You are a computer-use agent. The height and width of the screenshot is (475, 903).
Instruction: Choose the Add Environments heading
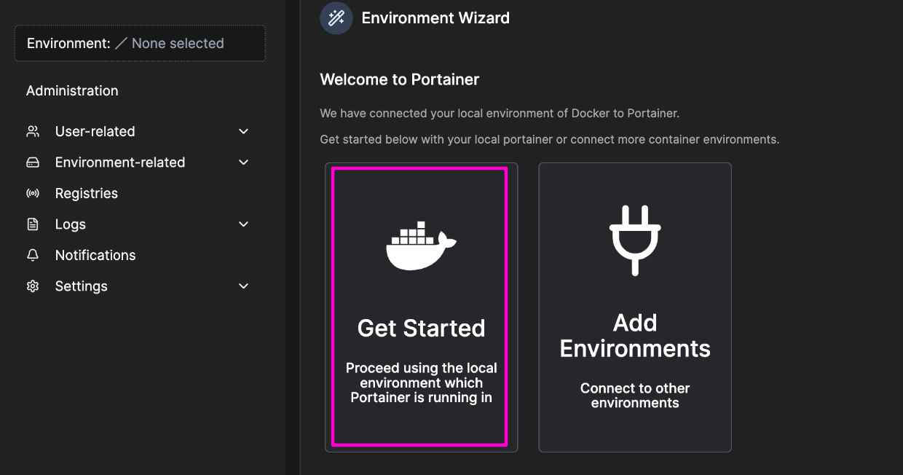(635, 336)
